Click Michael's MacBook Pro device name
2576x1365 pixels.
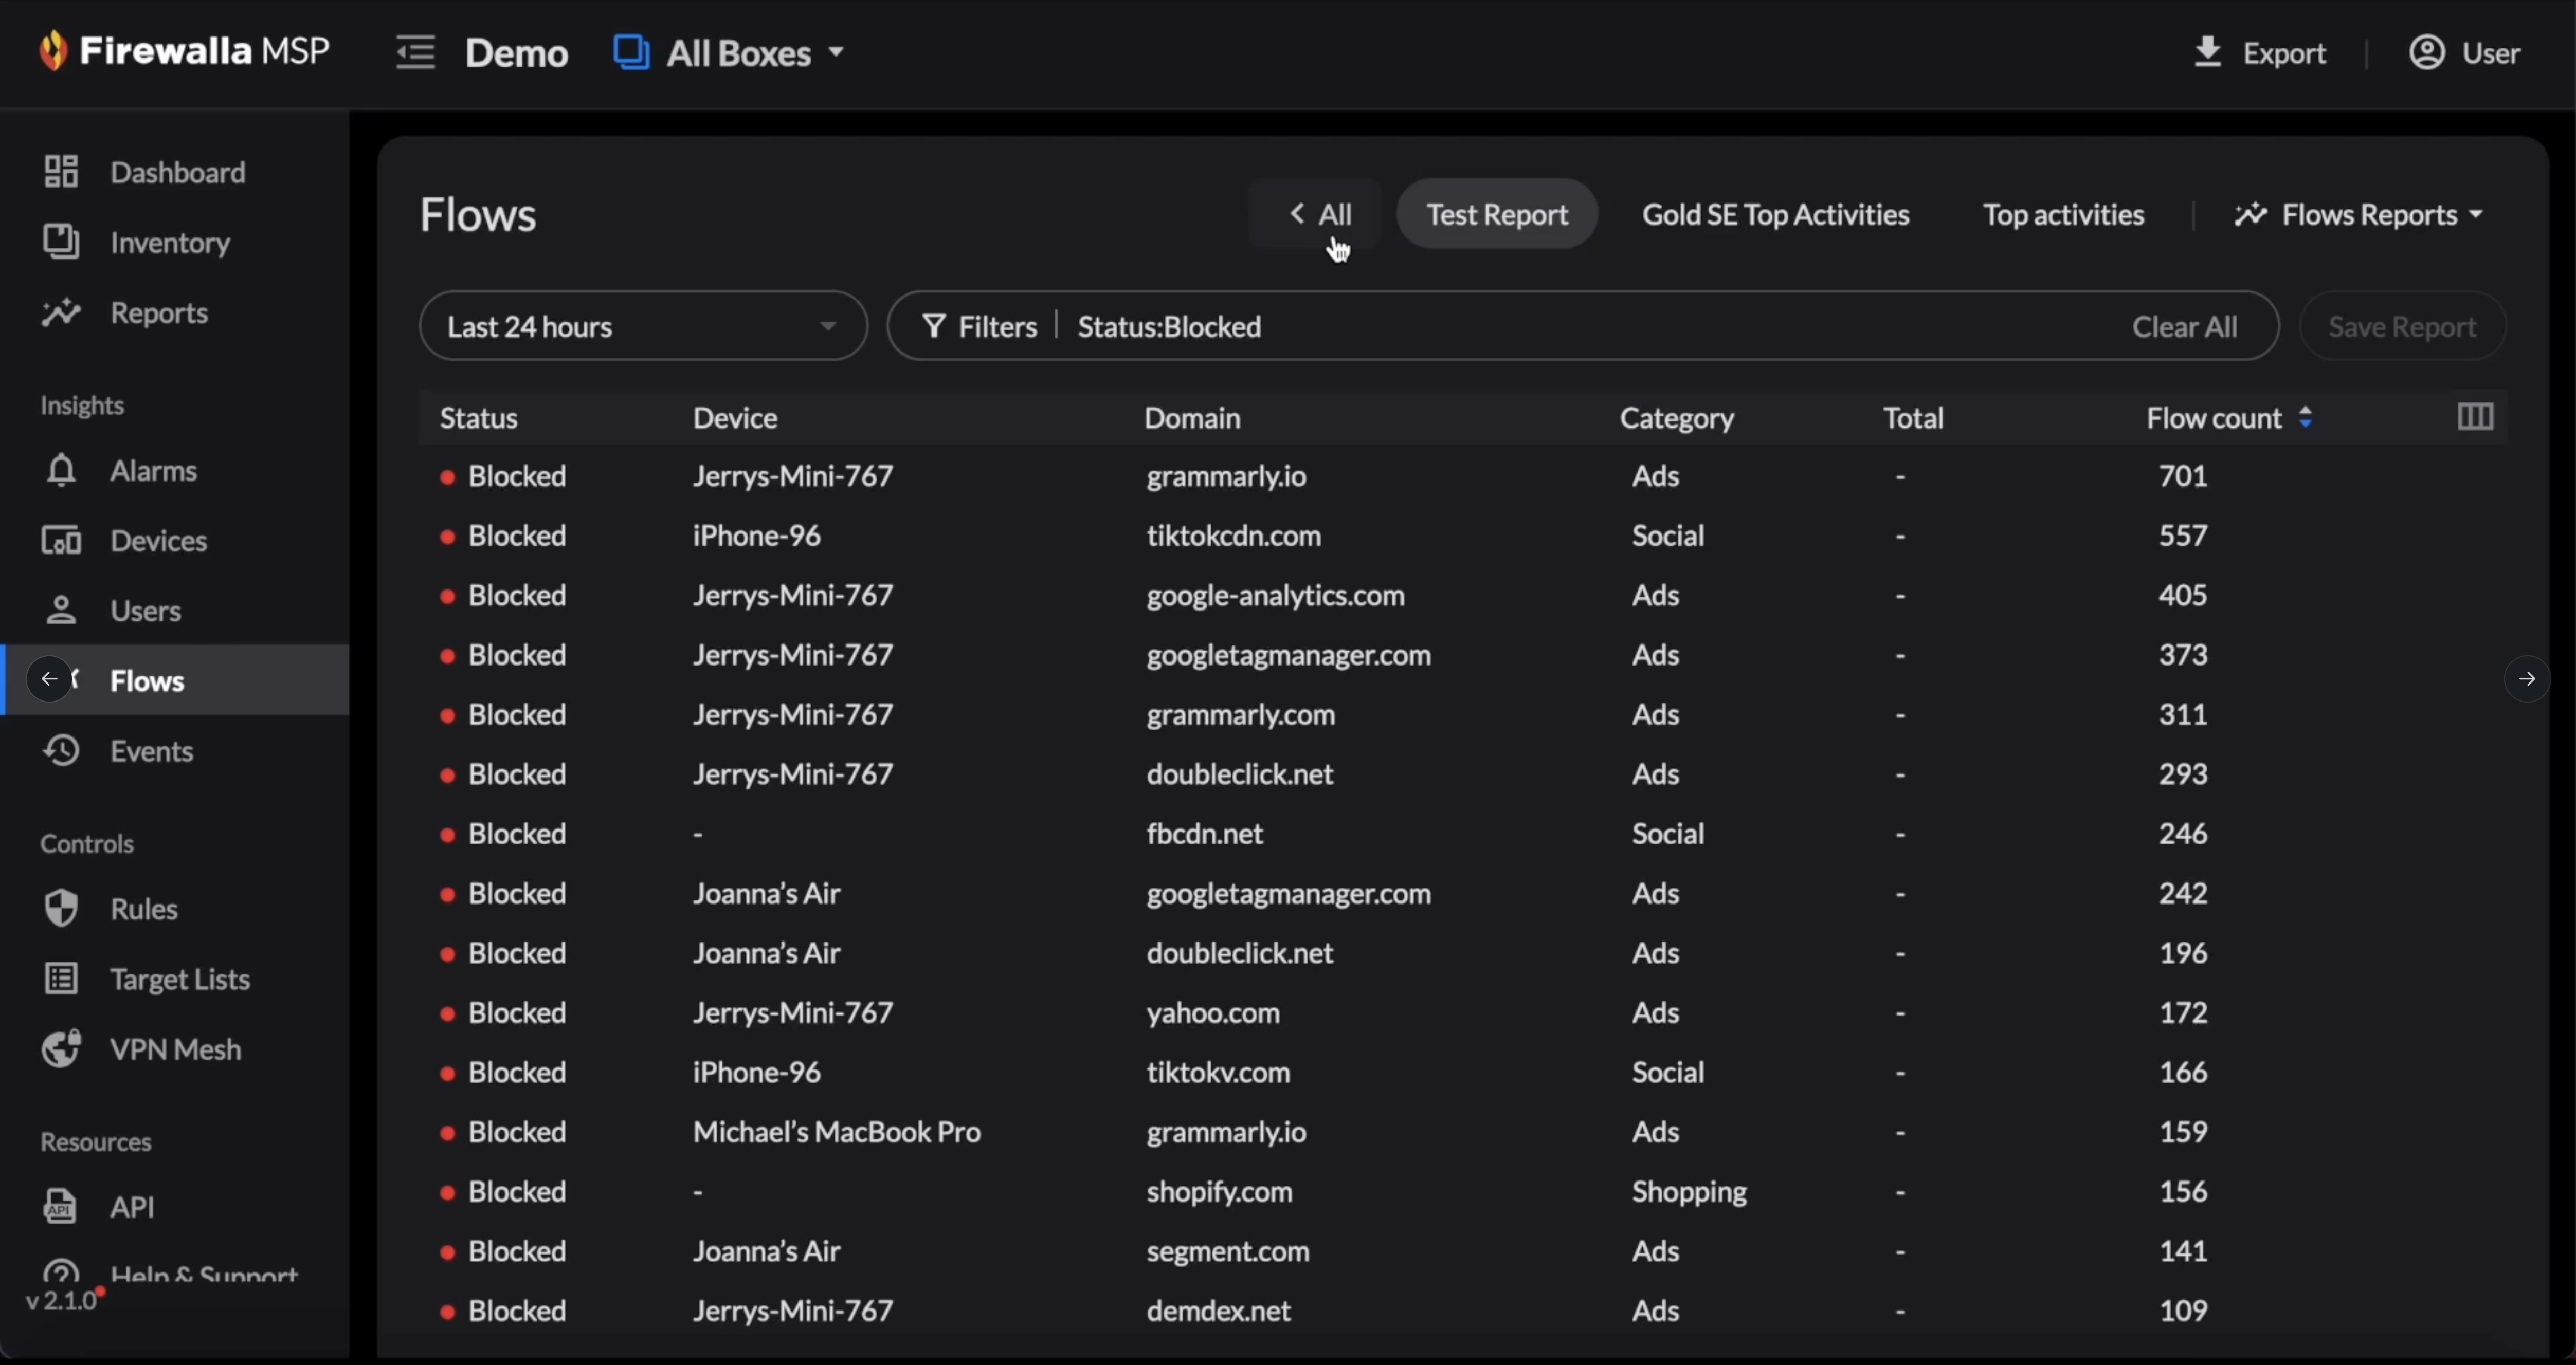pyautogui.click(x=836, y=1131)
